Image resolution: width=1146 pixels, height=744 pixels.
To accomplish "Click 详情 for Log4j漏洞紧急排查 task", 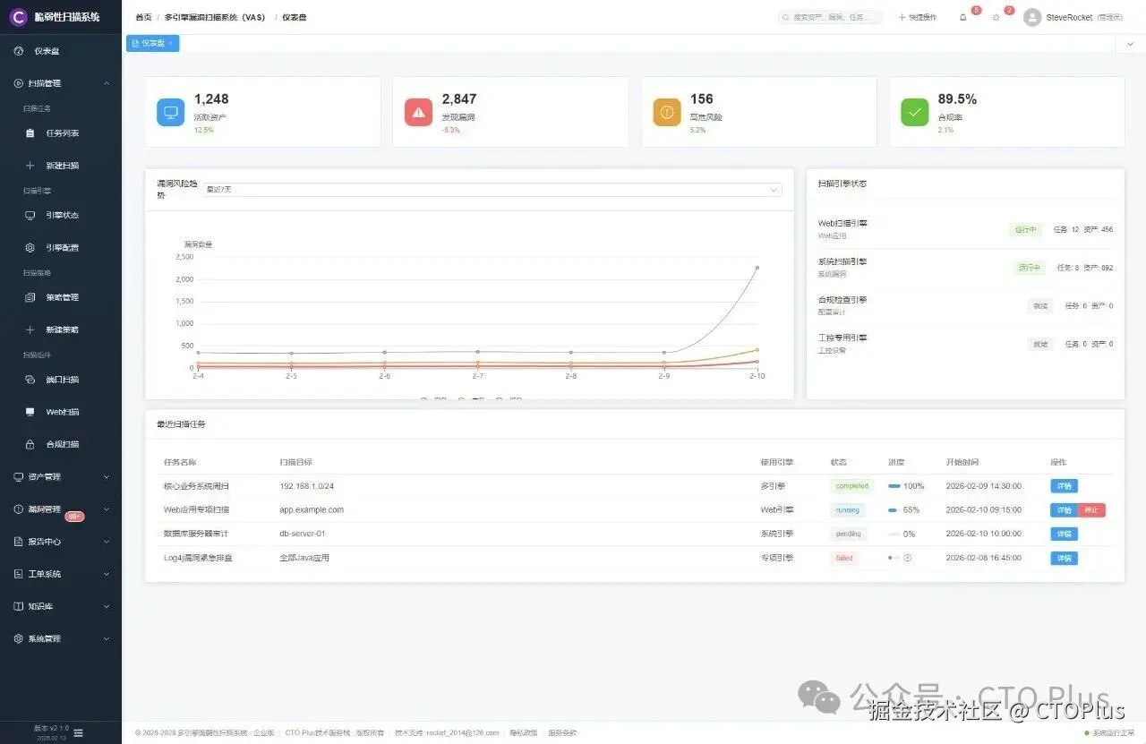I will [1064, 558].
